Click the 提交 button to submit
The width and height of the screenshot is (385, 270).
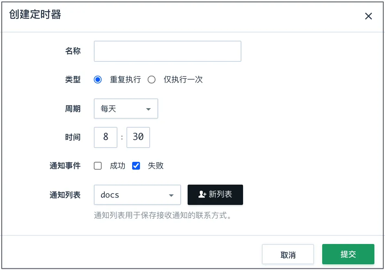pos(348,254)
